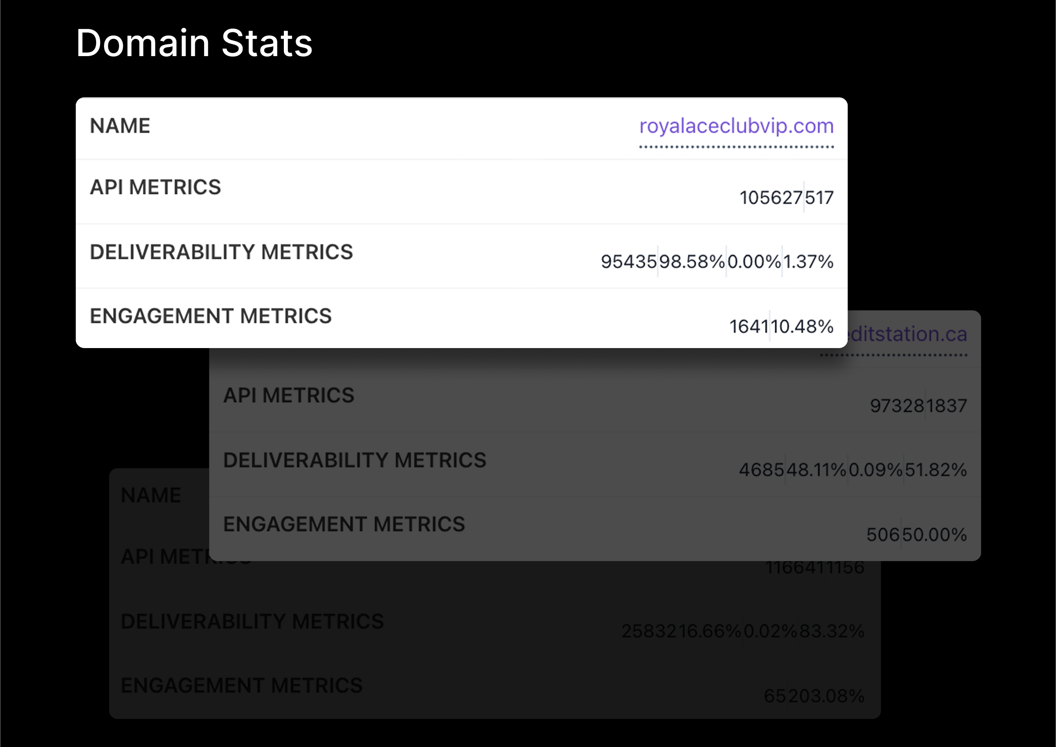Click the 98.58% deliverability rate
1056x747 pixels.
[692, 262]
